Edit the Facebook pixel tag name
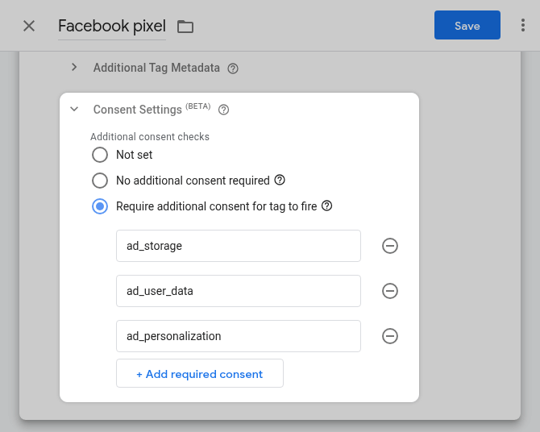This screenshot has width=540, height=432. pyautogui.click(x=112, y=26)
